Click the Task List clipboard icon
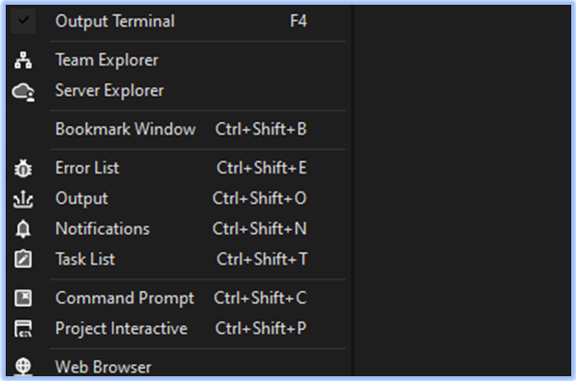 tap(25, 260)
